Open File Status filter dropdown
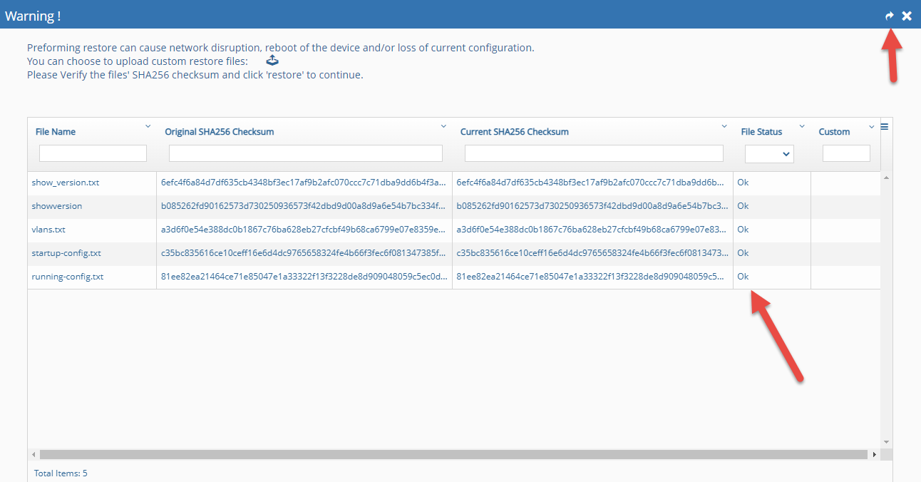Viewport: 921px width, 482px height. tap(769, 153)
